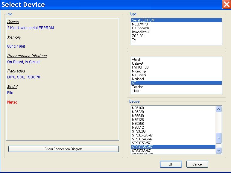
Task: Pick ST93C06 in Device list
Action: point(139,131)
